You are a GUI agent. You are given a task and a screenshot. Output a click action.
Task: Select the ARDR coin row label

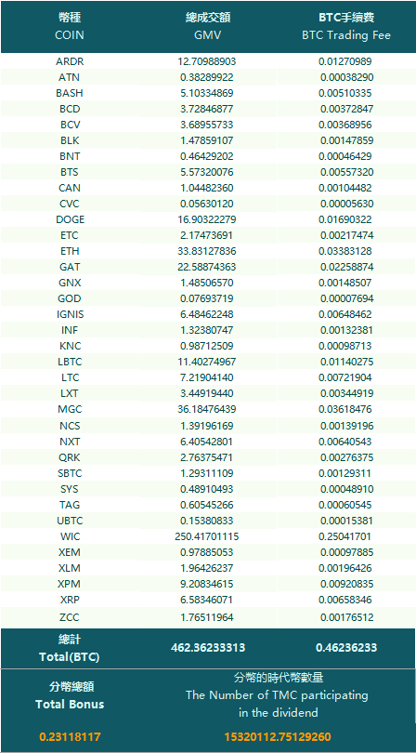tap(70, 61)
